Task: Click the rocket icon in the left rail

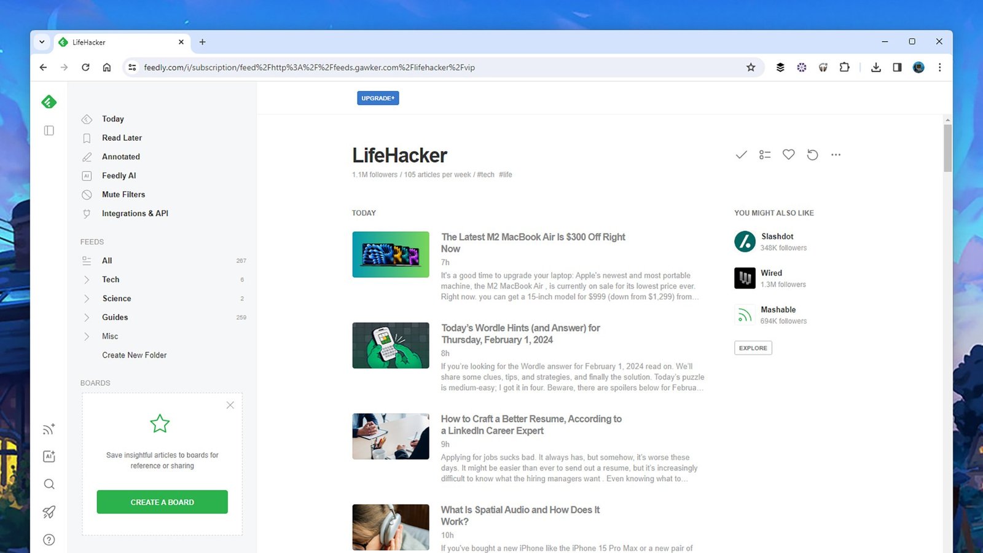Action: point(49,512)
